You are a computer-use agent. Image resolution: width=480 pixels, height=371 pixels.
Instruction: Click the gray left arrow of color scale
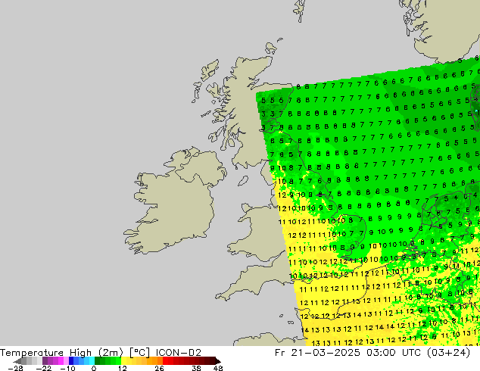[x=17, y=361]
